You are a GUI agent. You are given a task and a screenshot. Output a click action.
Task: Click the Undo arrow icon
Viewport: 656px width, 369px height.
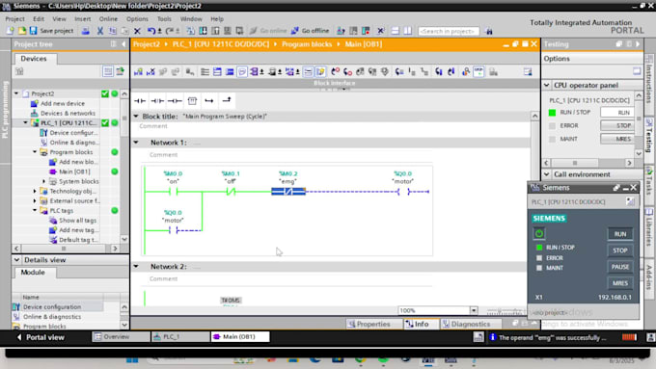[151, 31]
